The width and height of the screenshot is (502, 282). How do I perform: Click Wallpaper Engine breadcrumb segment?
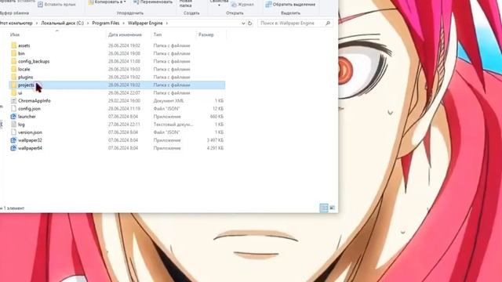[x=145, y=23]
